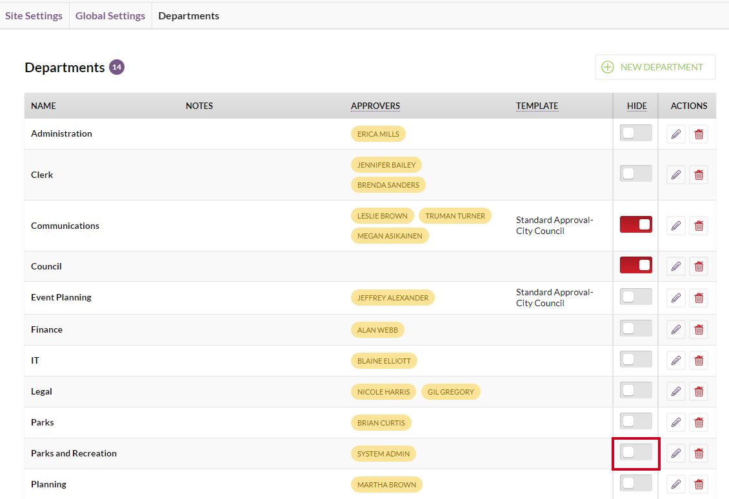729x499 pixels.
Task: Delete the Event Planning department
Action: pyautogui.click(x=699, y=298)
